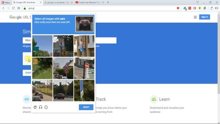
Task: Select the tile with red car and palms
Action: 63,90
